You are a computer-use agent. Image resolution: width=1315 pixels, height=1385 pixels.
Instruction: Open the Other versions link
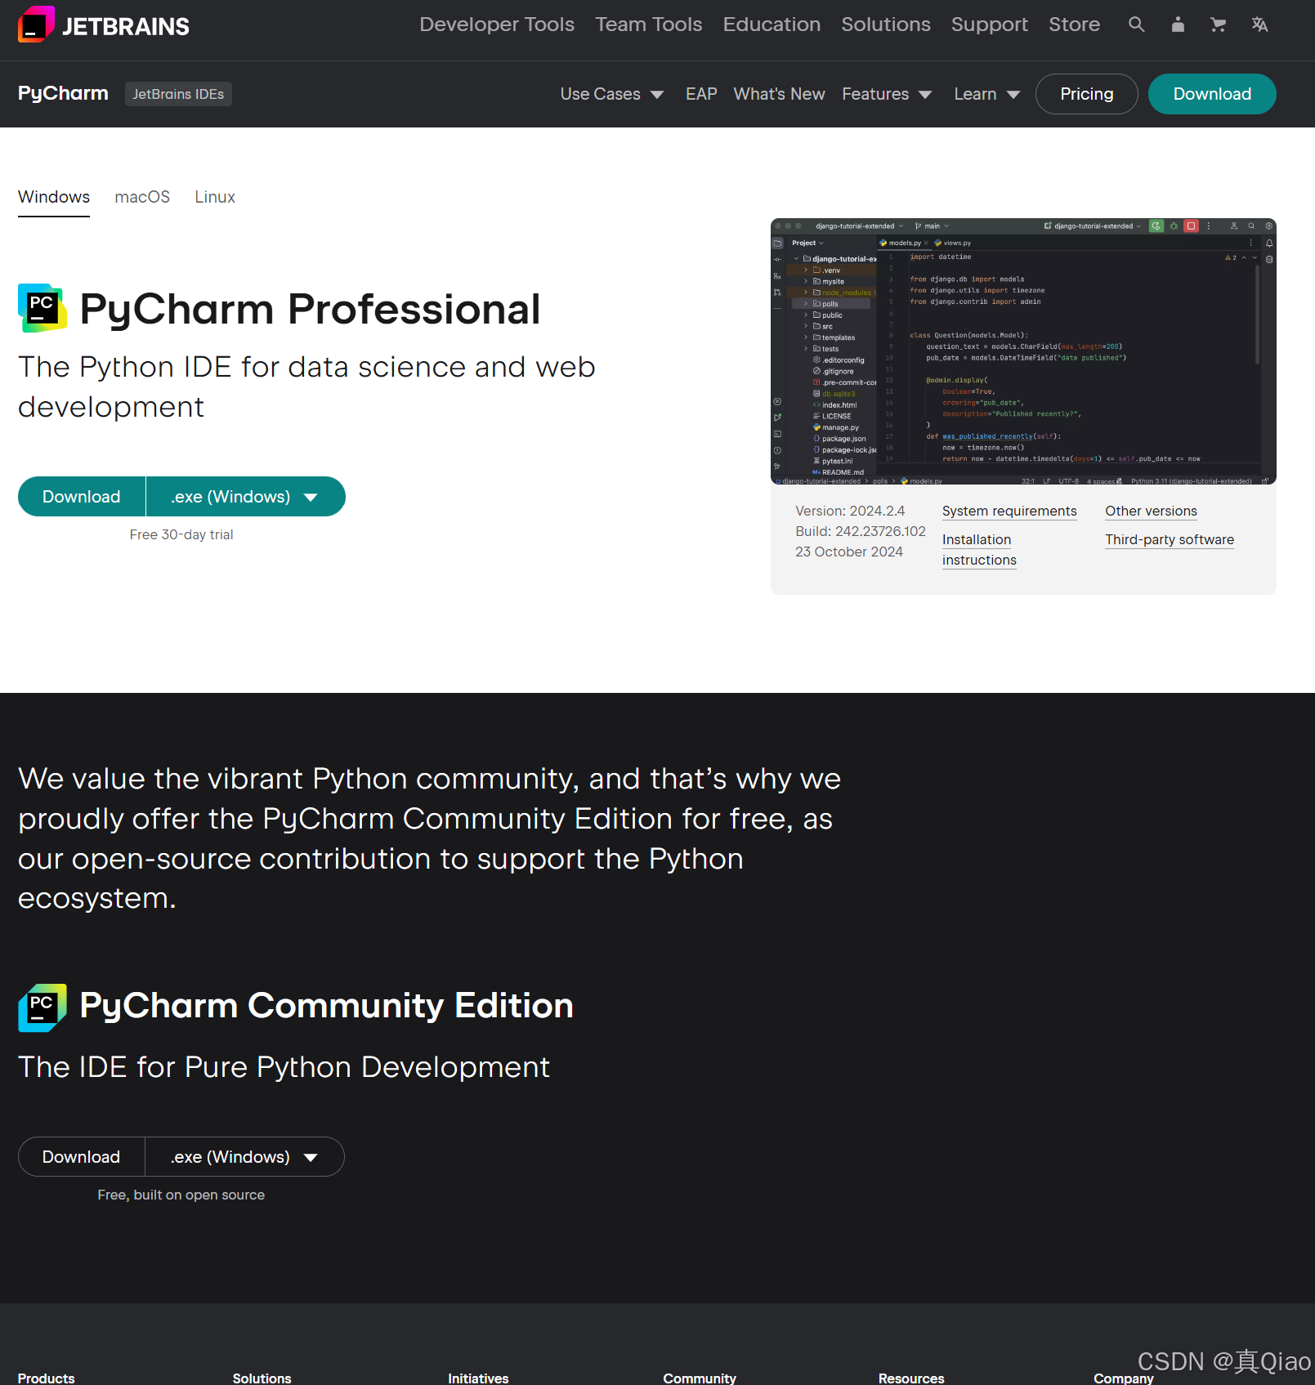(1151, 511)
